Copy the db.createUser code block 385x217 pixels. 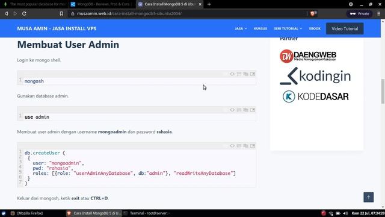[246, 146]
